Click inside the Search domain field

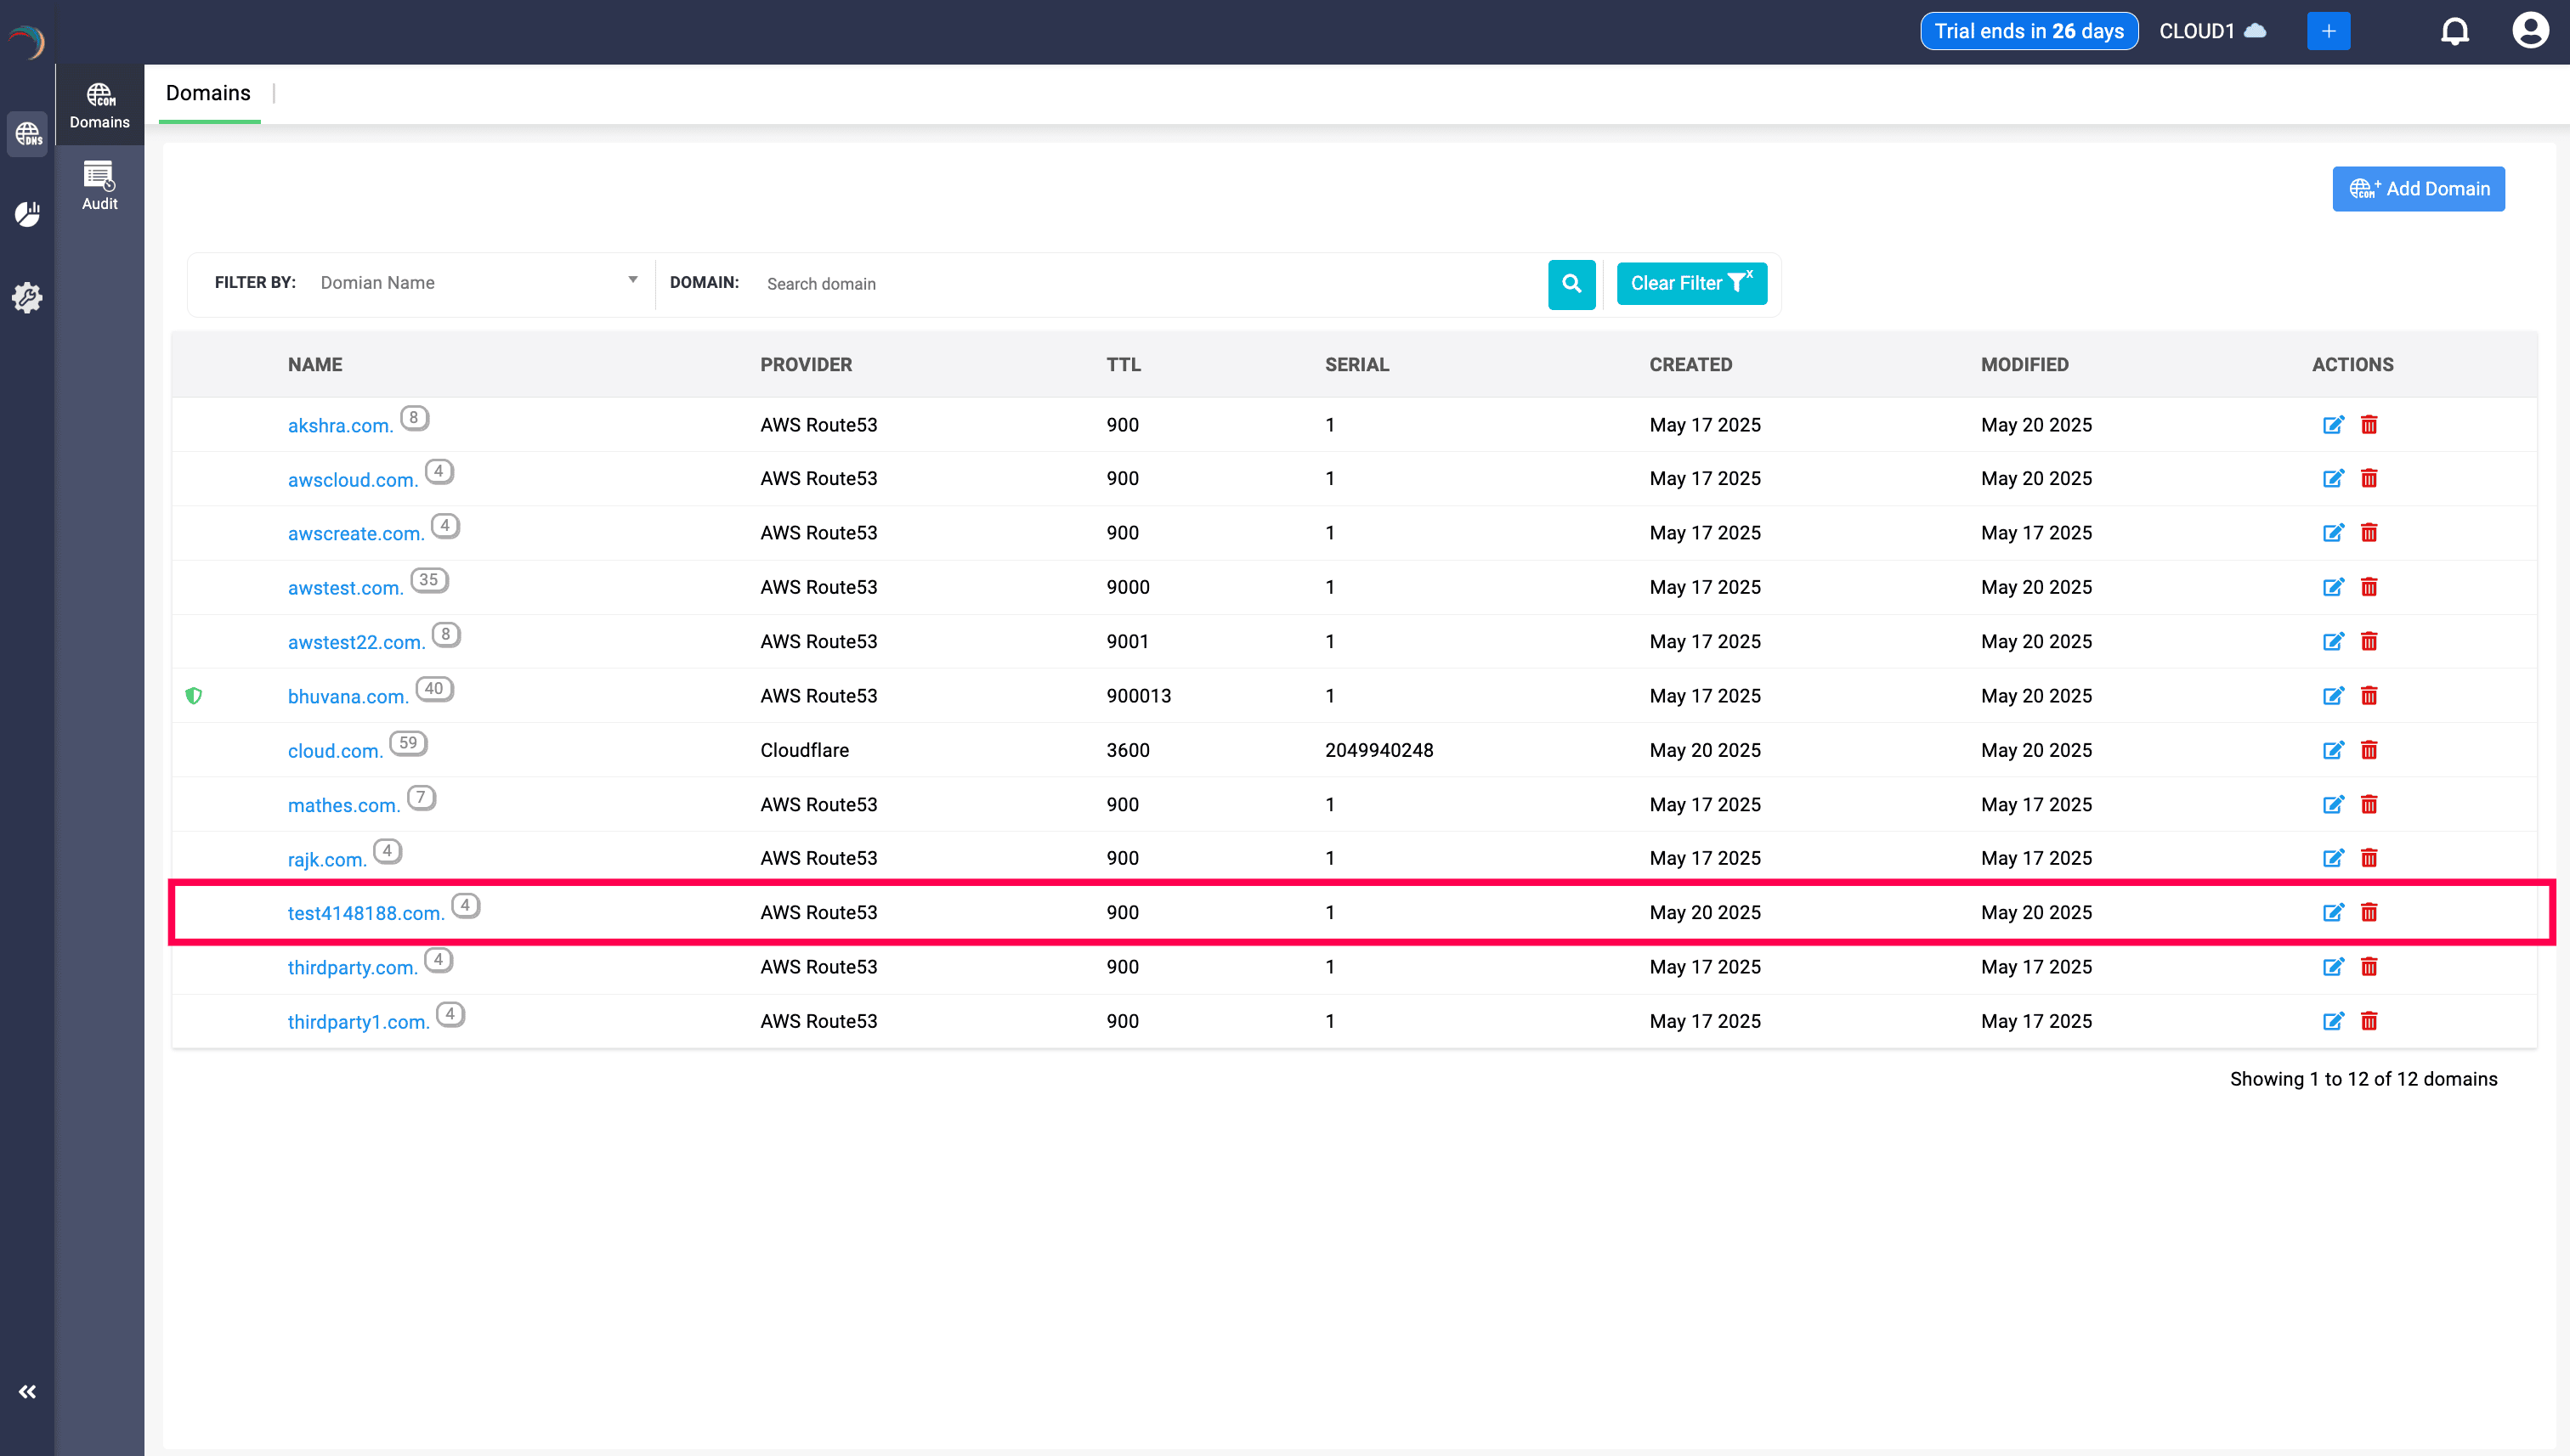(x=1101, y=283)
